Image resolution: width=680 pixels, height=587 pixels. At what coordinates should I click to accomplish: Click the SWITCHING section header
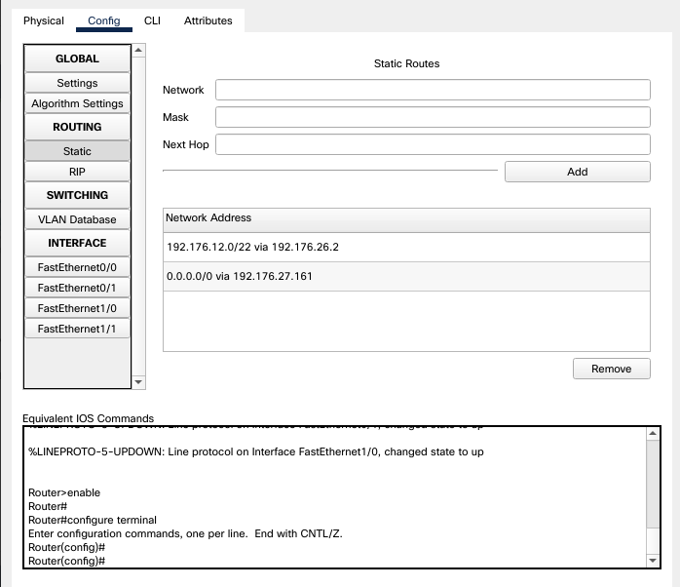pos(77,195)
